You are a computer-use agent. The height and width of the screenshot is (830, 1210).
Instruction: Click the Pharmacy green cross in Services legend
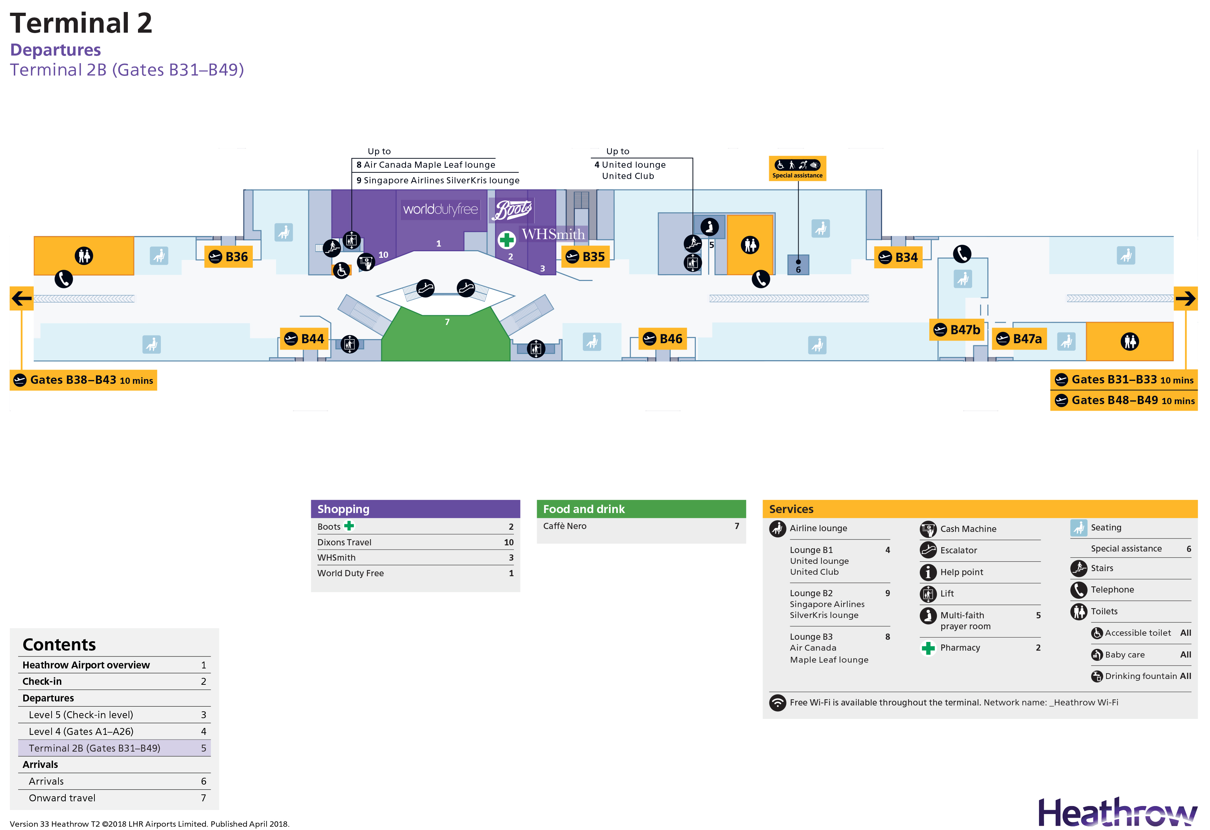coord(928,648)
